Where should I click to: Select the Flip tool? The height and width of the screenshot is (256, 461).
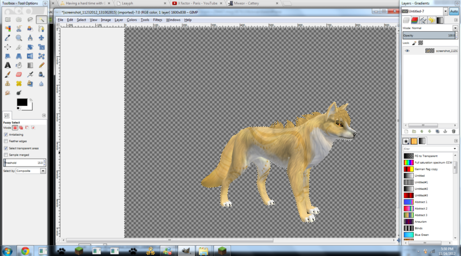point(30,56)
